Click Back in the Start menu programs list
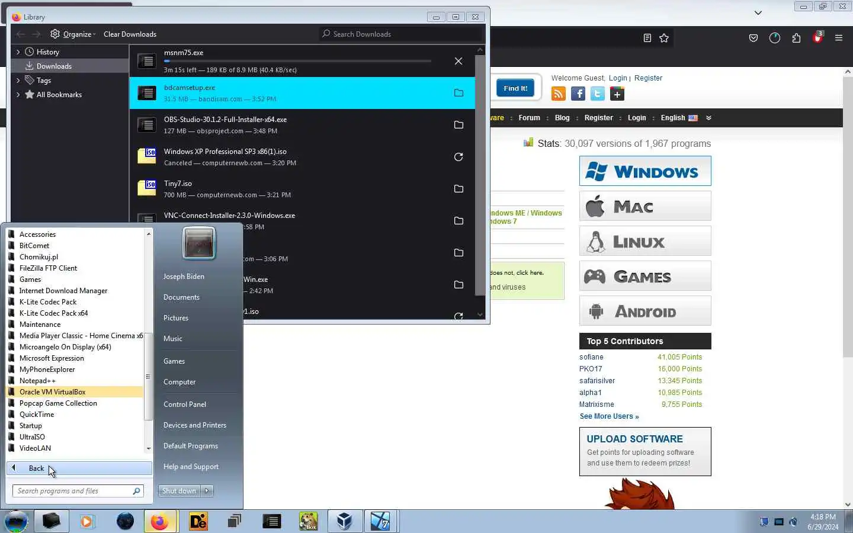The image size is (853, 533). 79,468
